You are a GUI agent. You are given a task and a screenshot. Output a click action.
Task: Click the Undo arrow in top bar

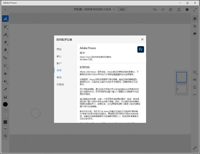pyautogui.click(x=155, y=9)
